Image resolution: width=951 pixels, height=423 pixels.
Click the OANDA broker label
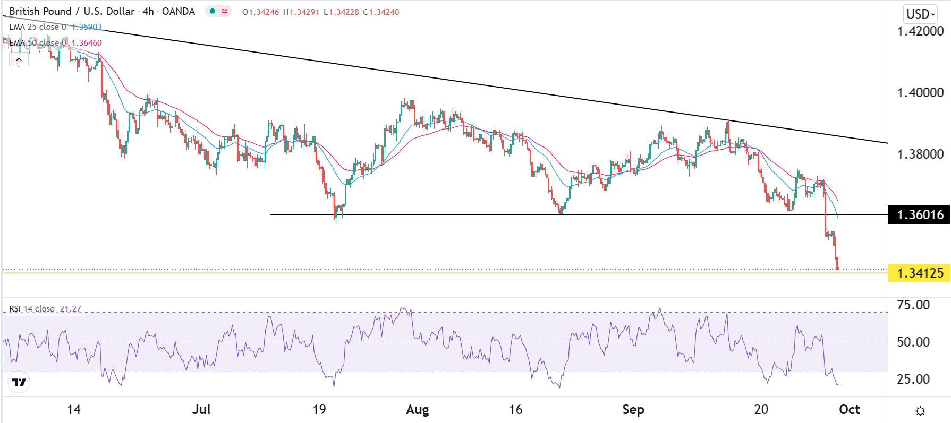coord(179,11)
